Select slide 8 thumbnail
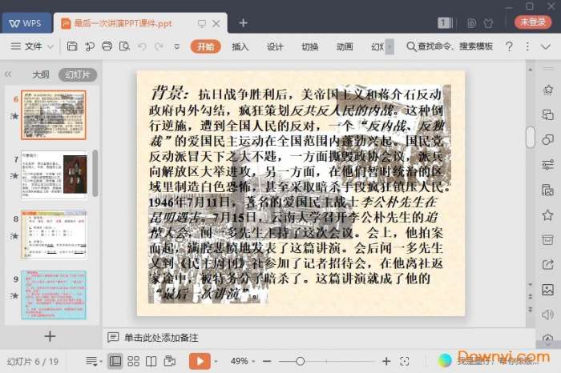The image size is (561, 373). click(x=54, y=235)
